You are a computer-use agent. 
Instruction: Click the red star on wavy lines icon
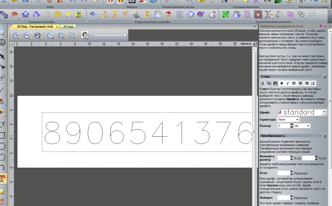(x=258, y=14)
